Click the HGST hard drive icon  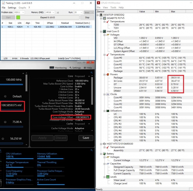[104, 144]
